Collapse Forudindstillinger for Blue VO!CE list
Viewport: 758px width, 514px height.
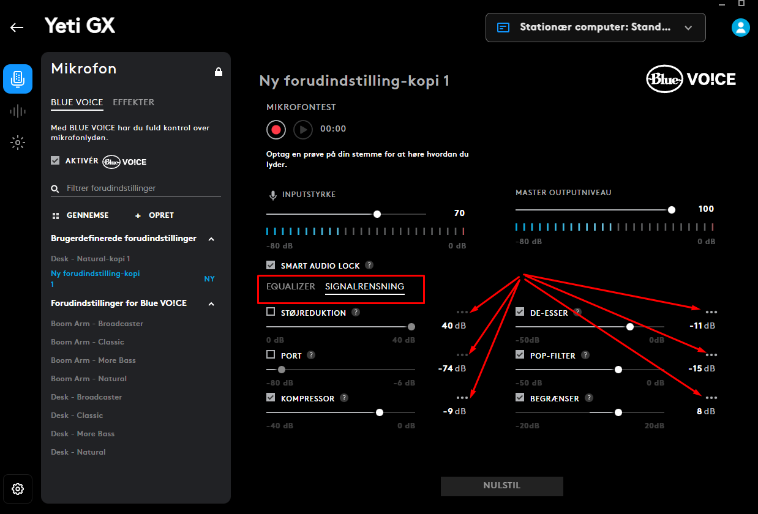pos(211,304)
